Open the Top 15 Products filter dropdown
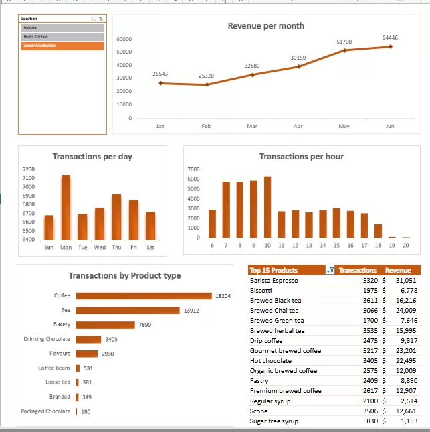Screen dimensions: 430x432 tap(329, 270)
